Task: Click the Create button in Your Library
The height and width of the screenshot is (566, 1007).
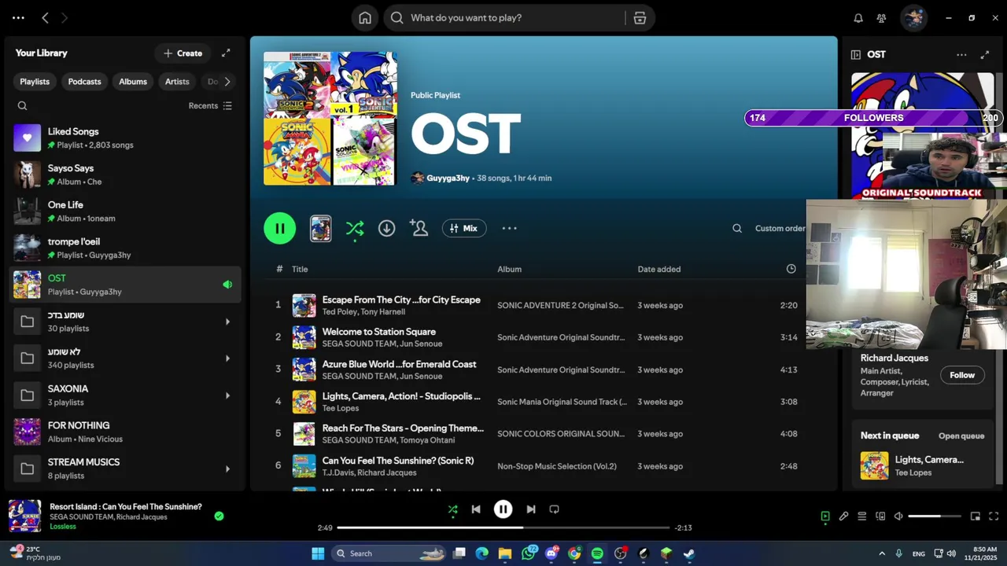Action: (183, 53)
